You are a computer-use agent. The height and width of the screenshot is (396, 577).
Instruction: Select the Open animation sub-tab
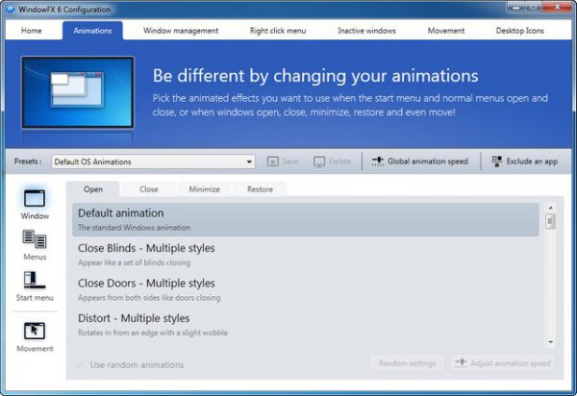pyautogui.click(x=93, y=189)
